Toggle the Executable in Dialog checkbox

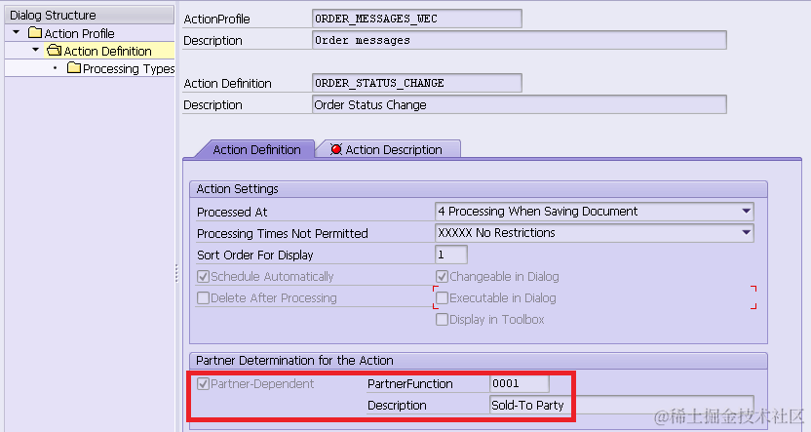coord(442,298)
